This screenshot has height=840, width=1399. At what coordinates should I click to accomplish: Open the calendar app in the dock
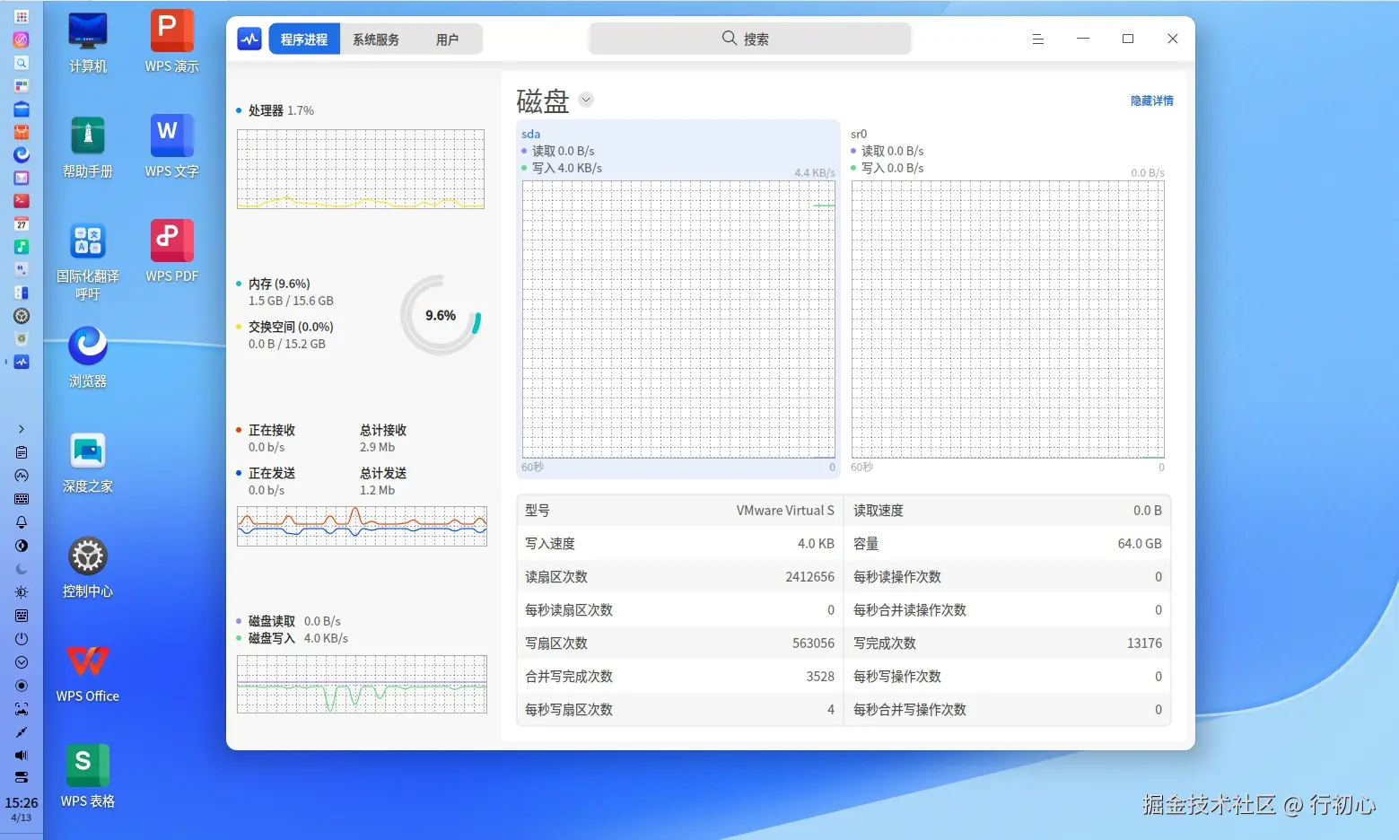pyautogui.click(x=22, y=224)
